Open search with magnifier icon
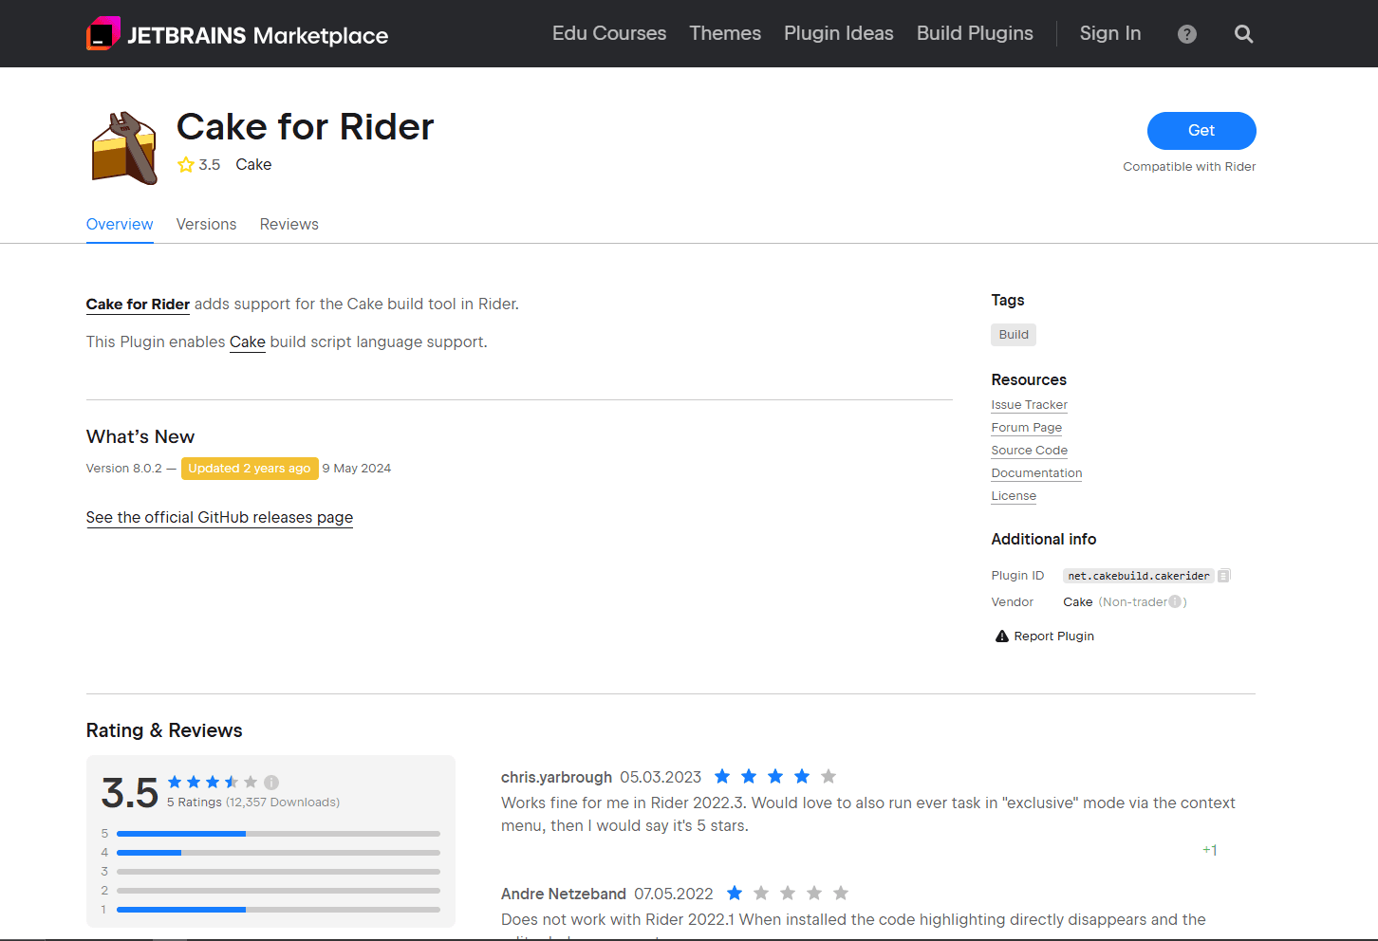 (x=1243, y=34)
